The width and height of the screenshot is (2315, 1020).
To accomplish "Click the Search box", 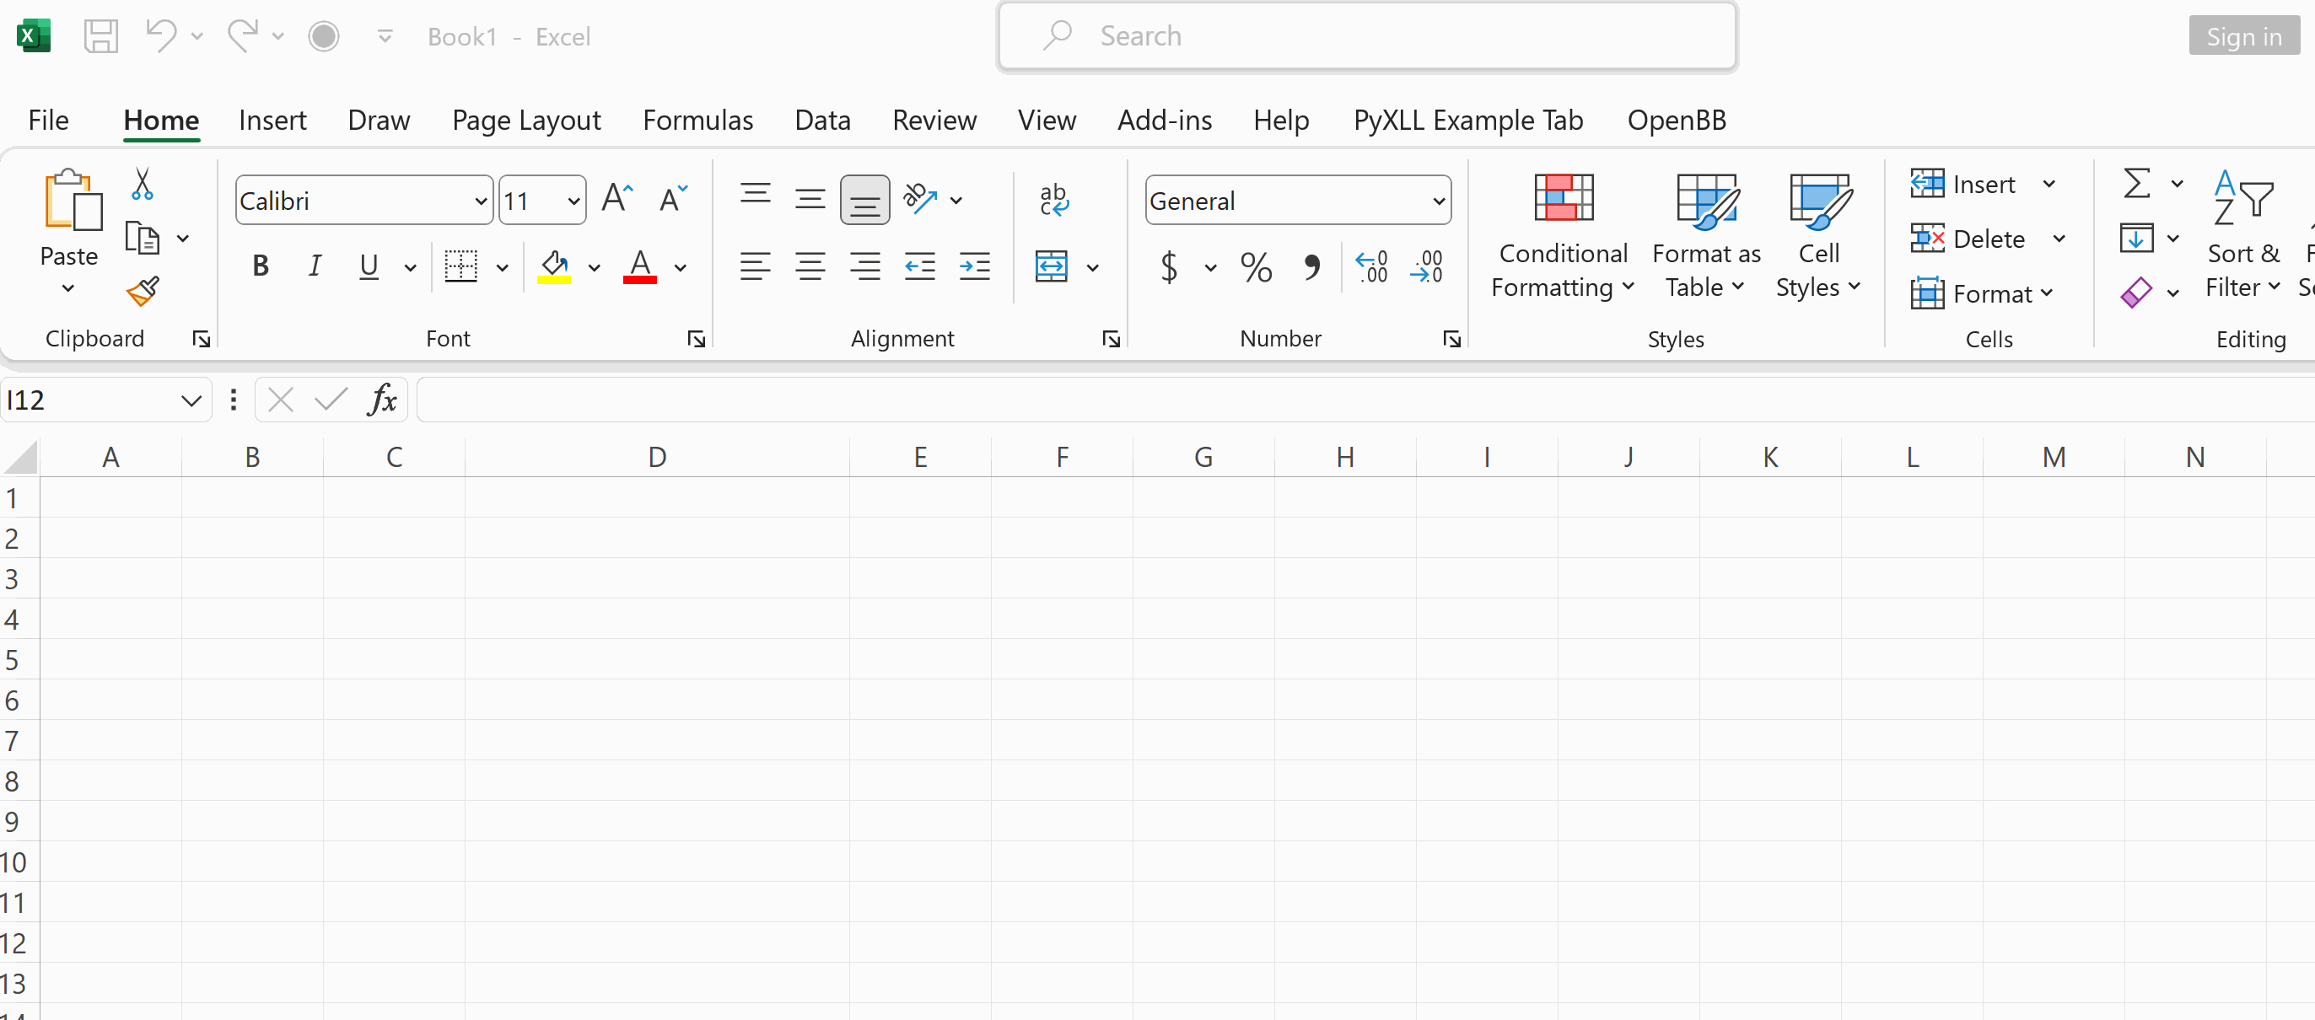I will coord(1367,36).
